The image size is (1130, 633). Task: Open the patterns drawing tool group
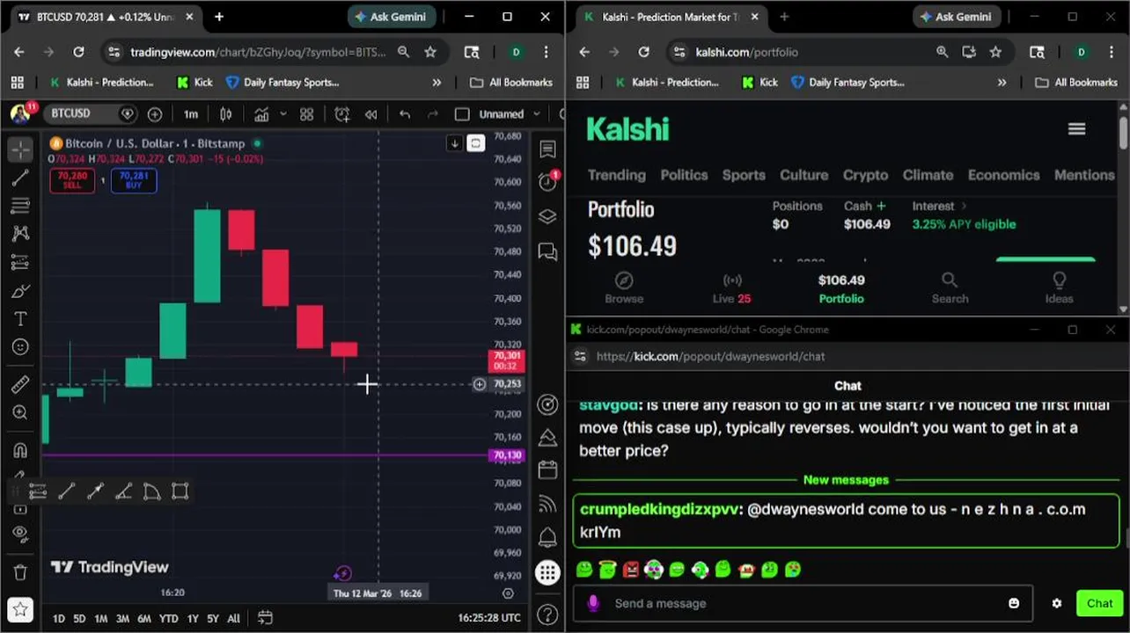[20, 234]
